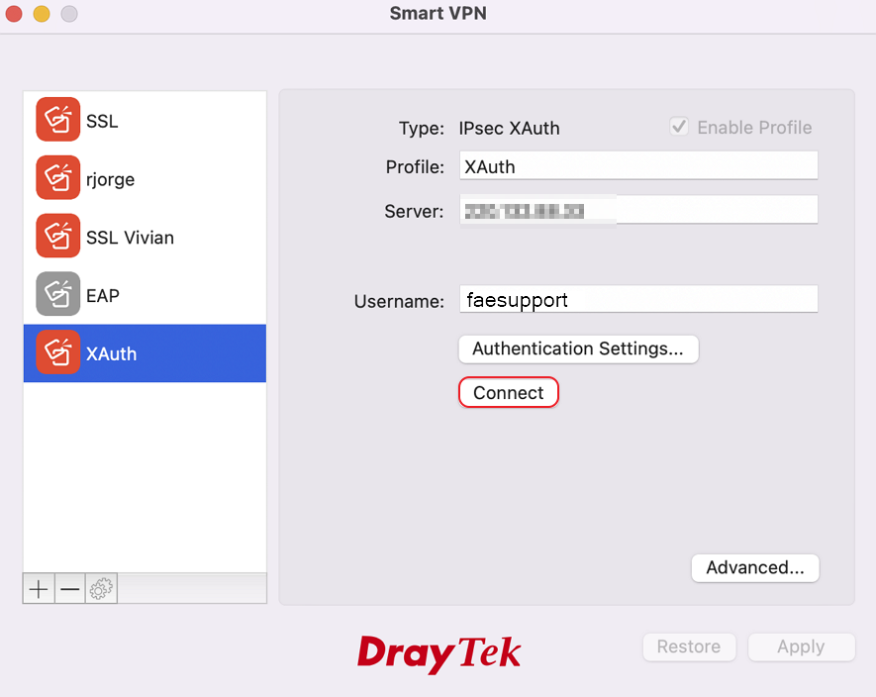Minimize the Smart VPN window

[x=42, y=14]
